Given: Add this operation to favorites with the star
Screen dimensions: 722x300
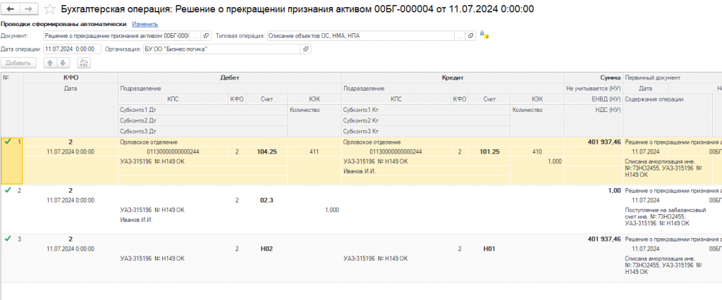Looking at the screenshot, I should tap(50, 8).
